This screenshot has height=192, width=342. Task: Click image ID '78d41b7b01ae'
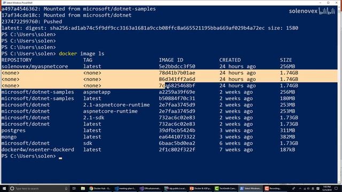[177, 73]
